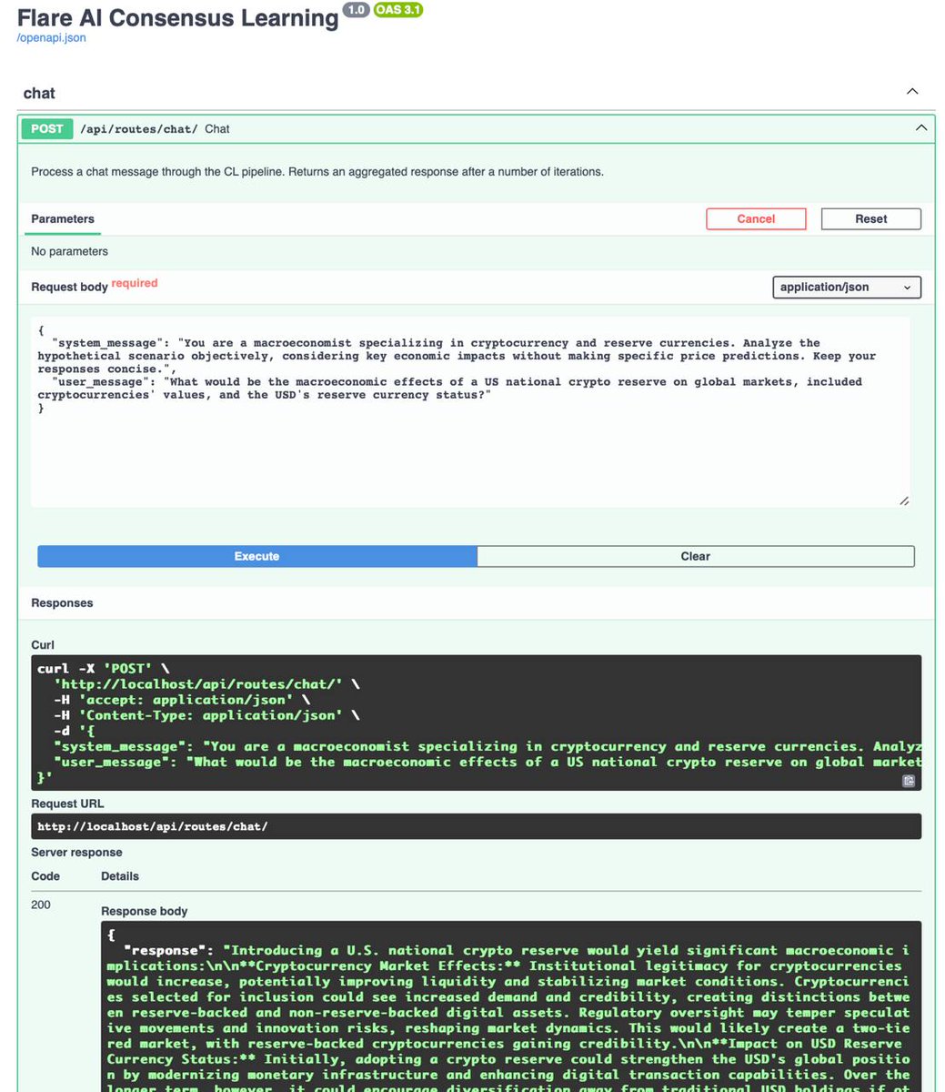Click the 'Server response' heading

tap(76, 853)
